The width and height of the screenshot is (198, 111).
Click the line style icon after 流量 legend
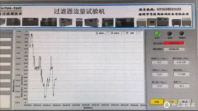click(139, 33)
